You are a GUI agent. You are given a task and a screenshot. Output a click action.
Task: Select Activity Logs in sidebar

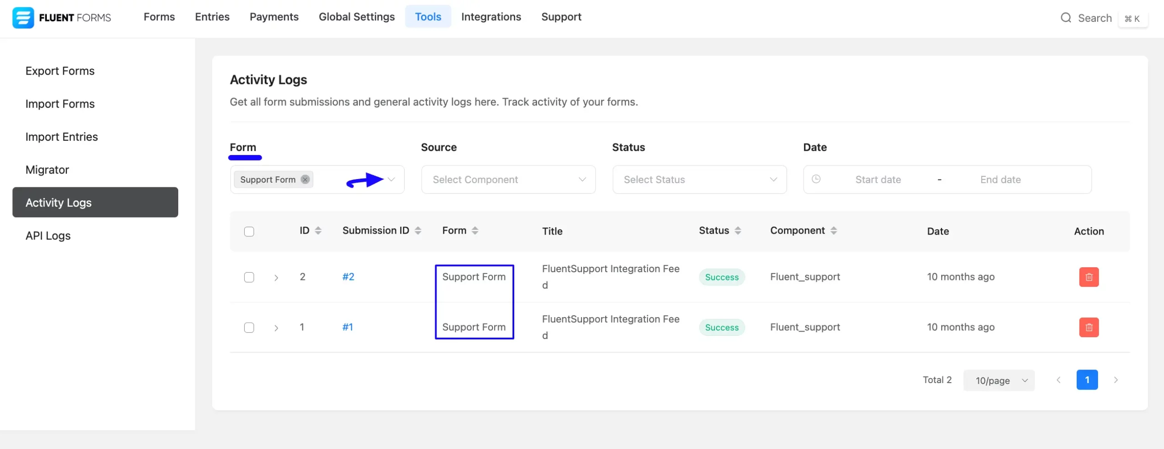(x=95, y=202)
